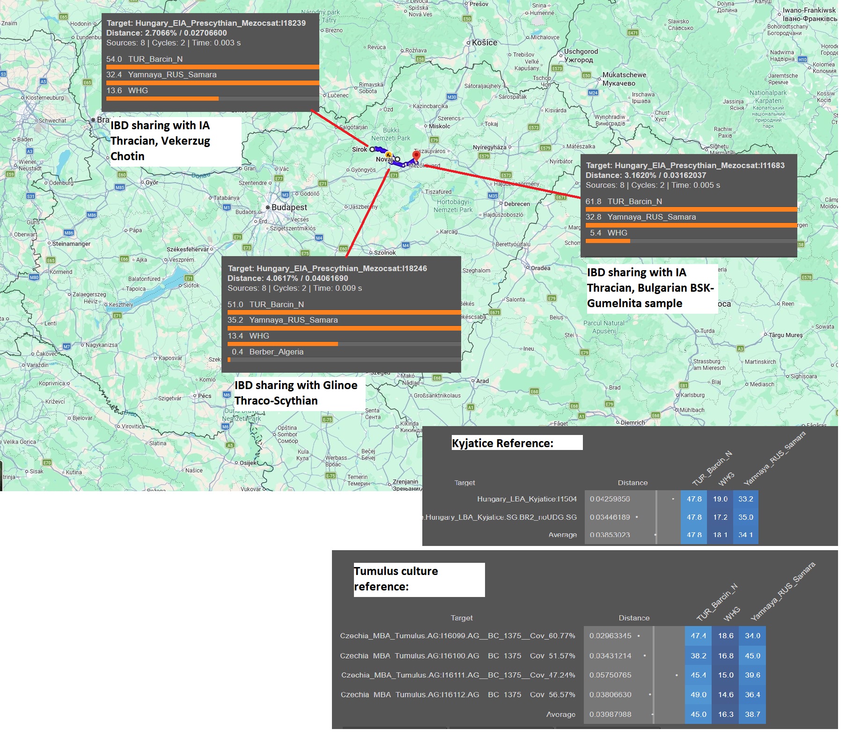846x737 pixels.
Task: Click the Budapest city marker dot
Action: pyautogui.click(x=268, y=207)
